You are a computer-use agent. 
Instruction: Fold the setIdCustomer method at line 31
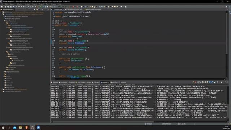click(55, 68)
